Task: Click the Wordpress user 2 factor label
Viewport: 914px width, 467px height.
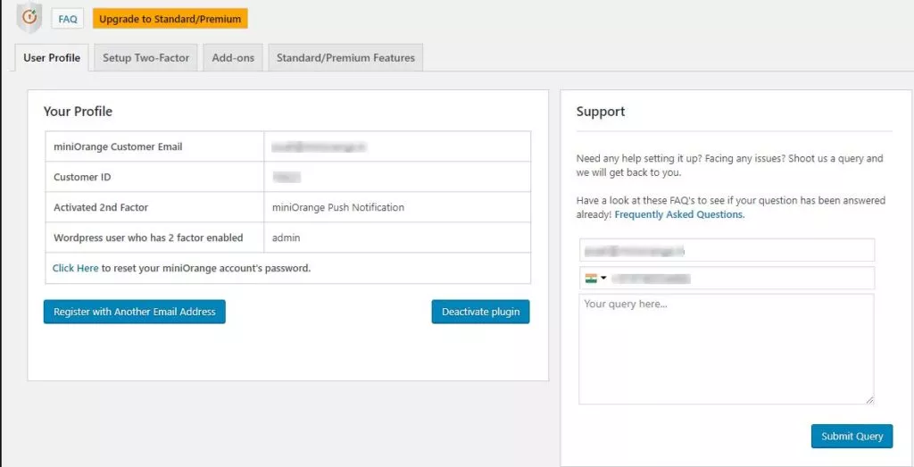Action: point(148,238)
